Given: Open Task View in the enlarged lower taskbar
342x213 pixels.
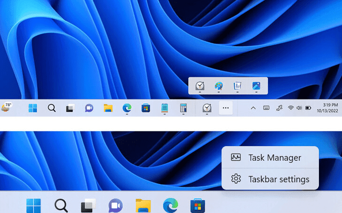Looking at the screenshot, I should [88, 205].
